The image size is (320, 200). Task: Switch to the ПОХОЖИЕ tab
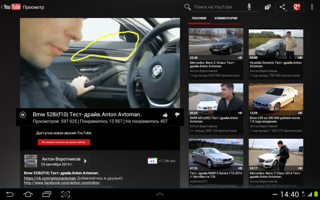(199, 18)
